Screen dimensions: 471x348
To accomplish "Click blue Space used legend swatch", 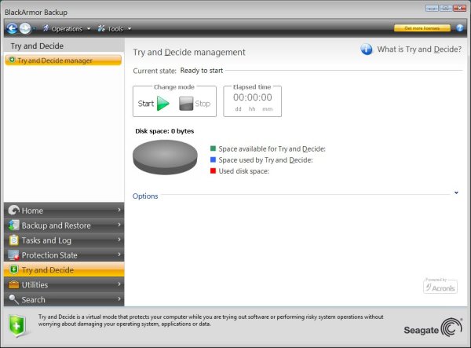I will (x=213, y=159).
